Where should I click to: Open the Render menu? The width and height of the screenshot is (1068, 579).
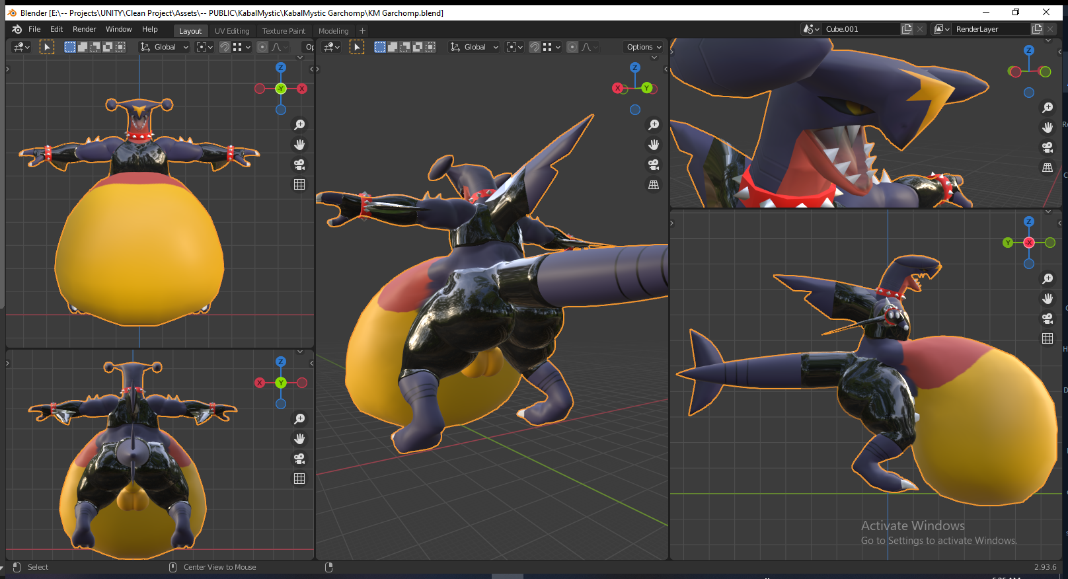coord(84,29)
